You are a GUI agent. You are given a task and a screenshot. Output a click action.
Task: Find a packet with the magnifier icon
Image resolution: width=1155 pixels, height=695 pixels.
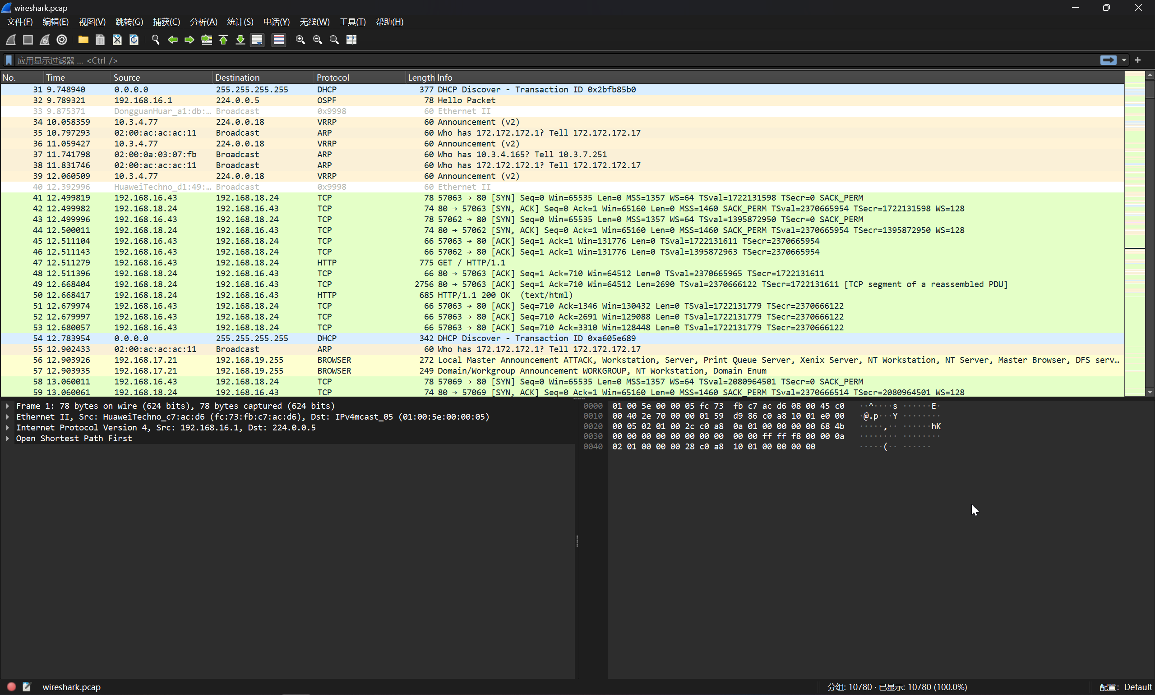[155, 40]
